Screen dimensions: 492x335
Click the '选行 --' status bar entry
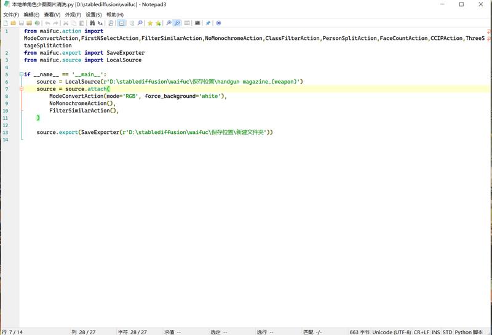pos(265,332)
